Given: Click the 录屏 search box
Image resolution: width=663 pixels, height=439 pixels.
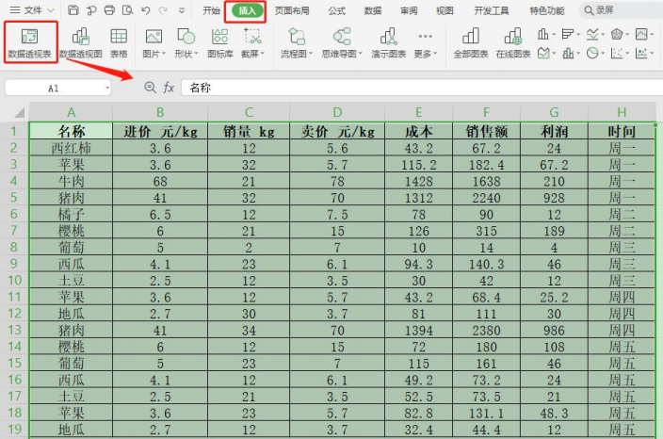Looking at the screenshot, I should pos(621,10).
